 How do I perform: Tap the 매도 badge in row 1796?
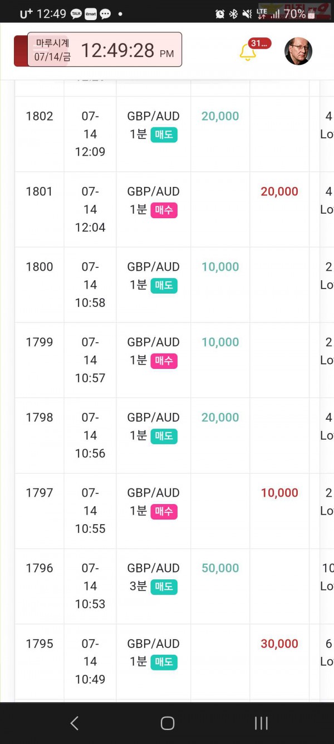[164, 587]
